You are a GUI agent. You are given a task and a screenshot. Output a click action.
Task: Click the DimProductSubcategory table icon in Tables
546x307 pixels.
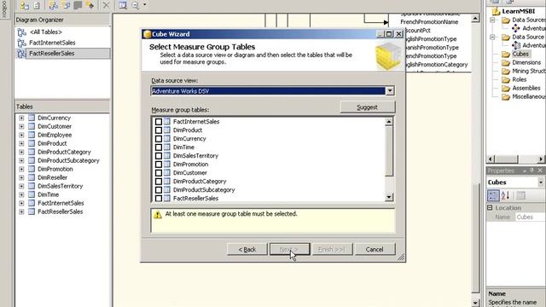coord(32,160)
